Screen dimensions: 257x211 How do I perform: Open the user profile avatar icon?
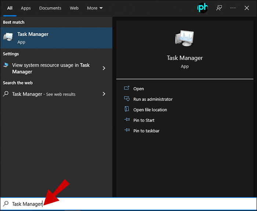(202, 8)
